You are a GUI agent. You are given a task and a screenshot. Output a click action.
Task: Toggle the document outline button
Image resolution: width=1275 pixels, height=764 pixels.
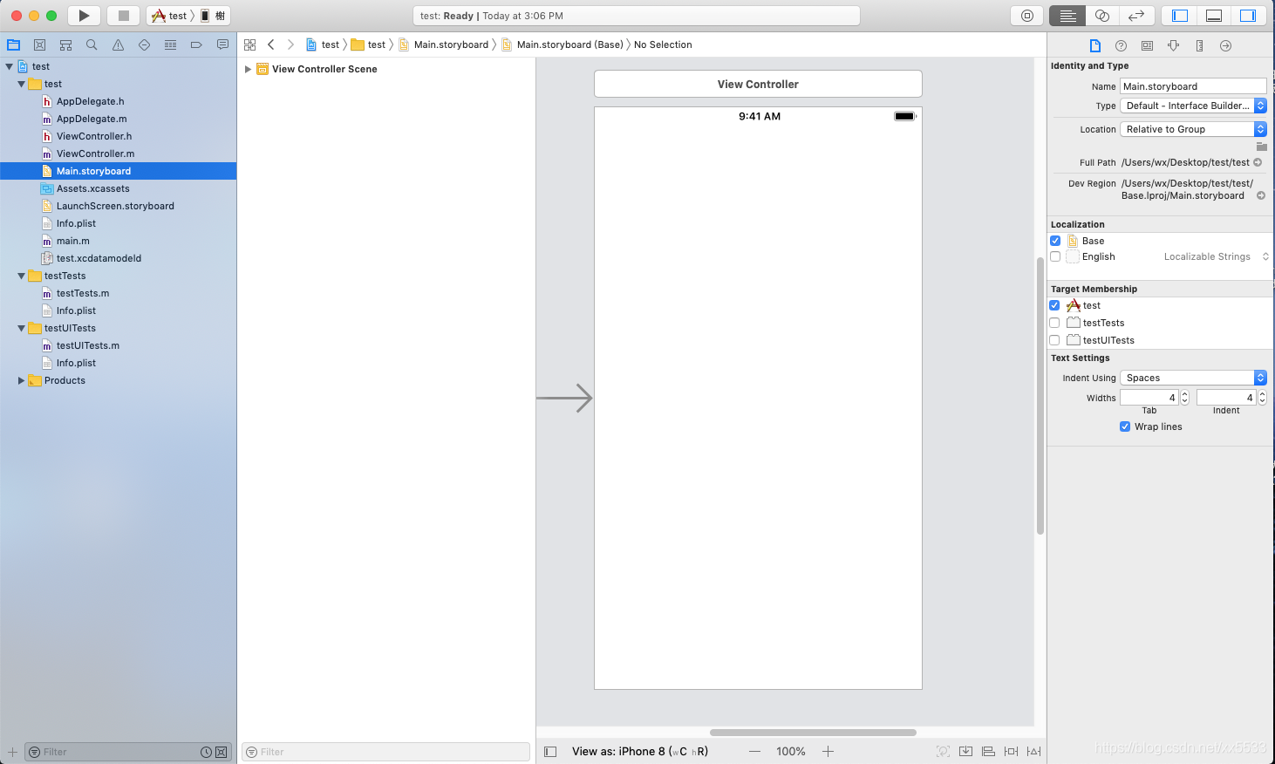click(550, 751)
